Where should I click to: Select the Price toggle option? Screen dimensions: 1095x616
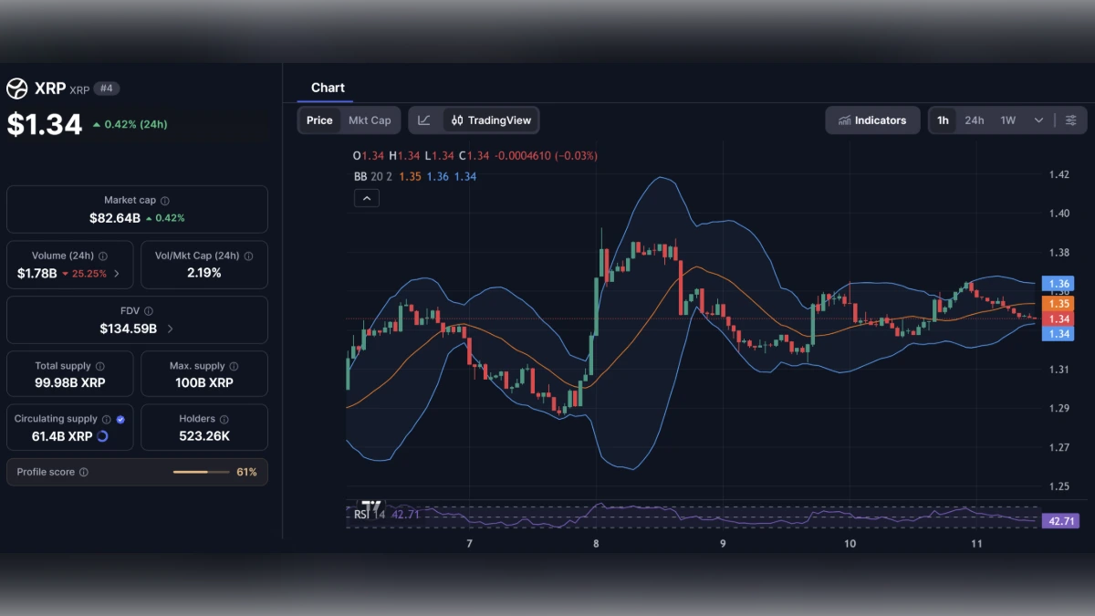click(318, 120)
